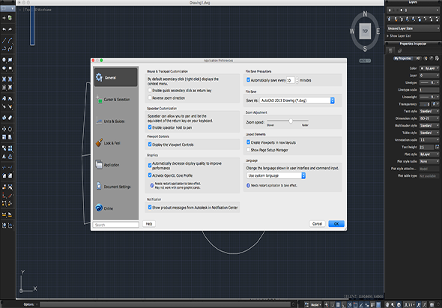Open the Color ByLayer dropdown
This screenshot has width=442, height=308.
coord(429,68)
